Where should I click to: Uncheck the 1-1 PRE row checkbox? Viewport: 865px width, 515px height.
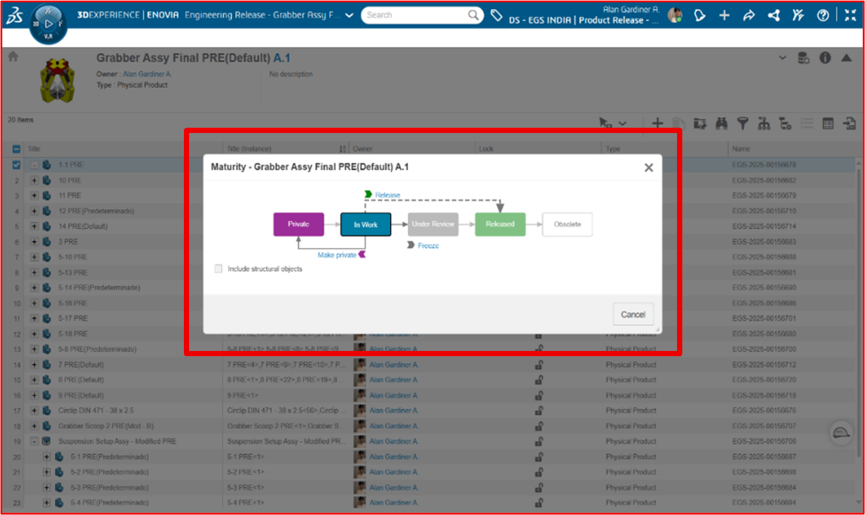tap(16, 165)
